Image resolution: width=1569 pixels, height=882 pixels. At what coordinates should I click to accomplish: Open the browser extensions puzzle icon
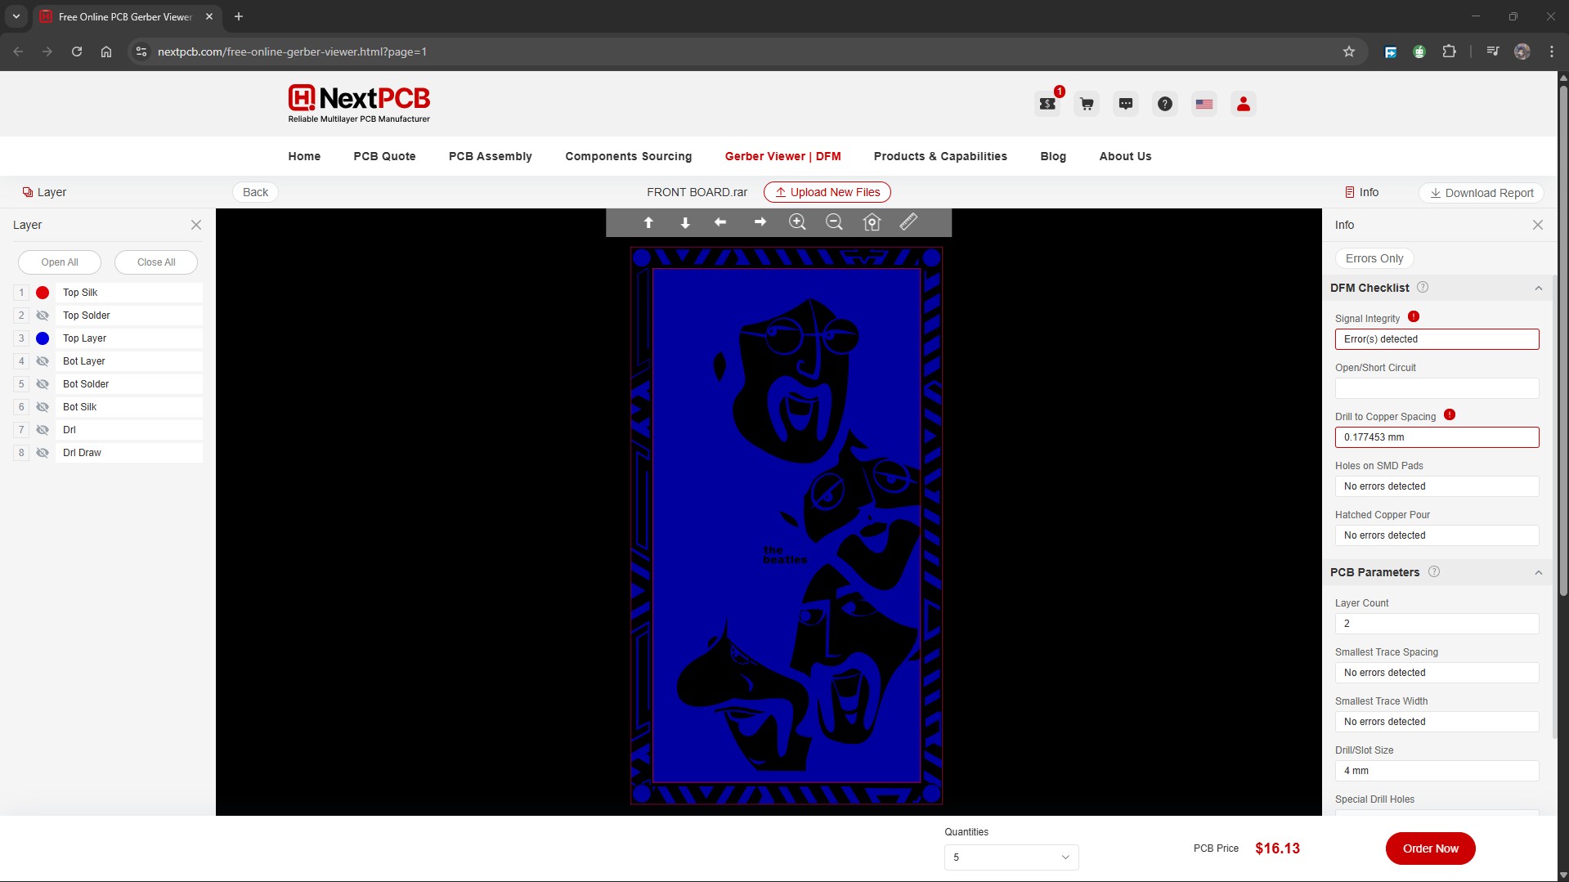[1449, 51]
